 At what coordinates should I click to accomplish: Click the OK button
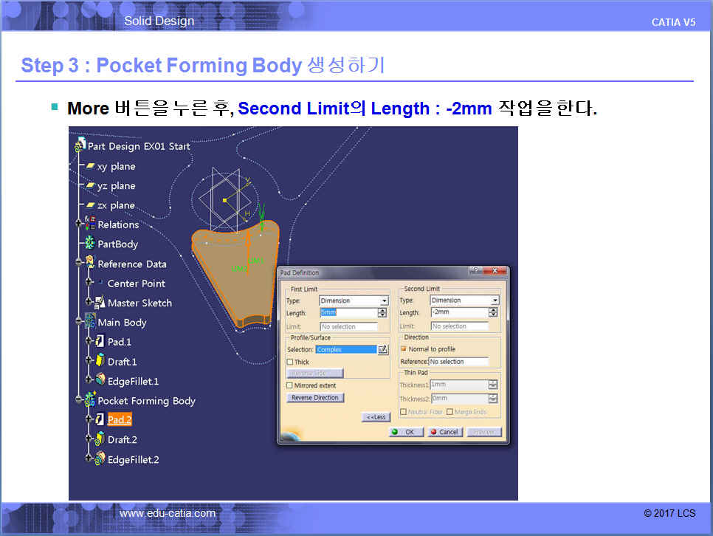coord(404,432)
